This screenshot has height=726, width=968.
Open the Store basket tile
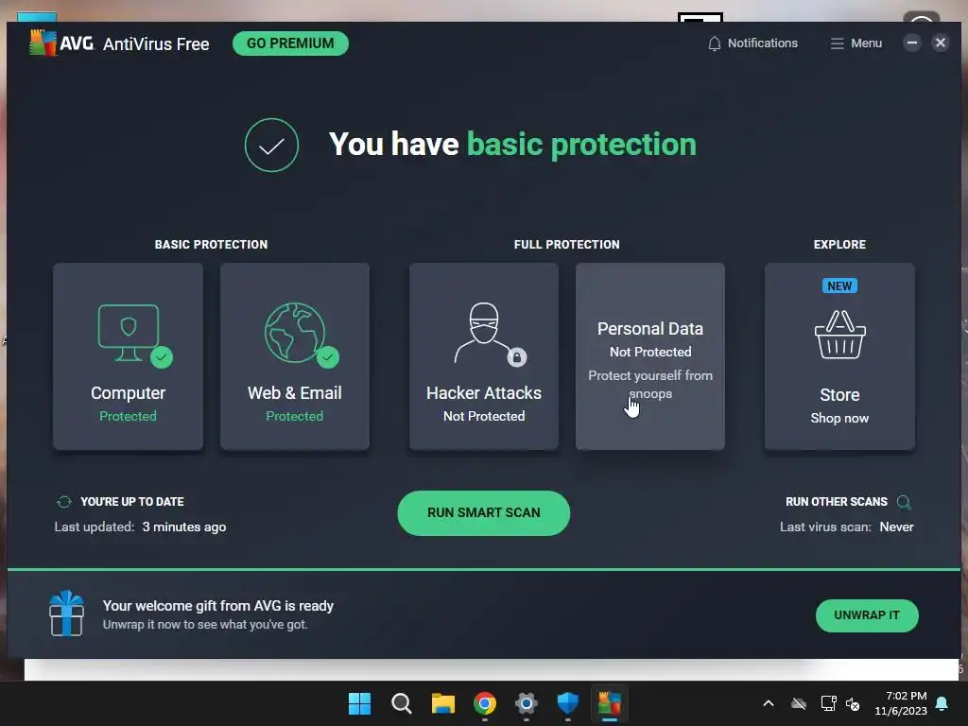point(839,356)
